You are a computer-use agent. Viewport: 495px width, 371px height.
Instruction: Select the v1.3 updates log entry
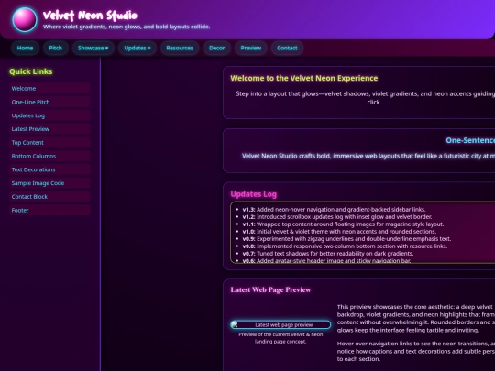(x=334, y=210)
